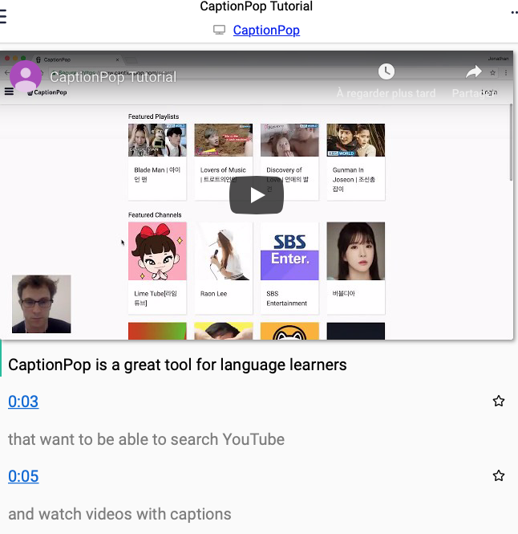Image resolution: width=518 pixels, height=534 pixels.
Task: Star the caption at 0:03
Action: 499,401
